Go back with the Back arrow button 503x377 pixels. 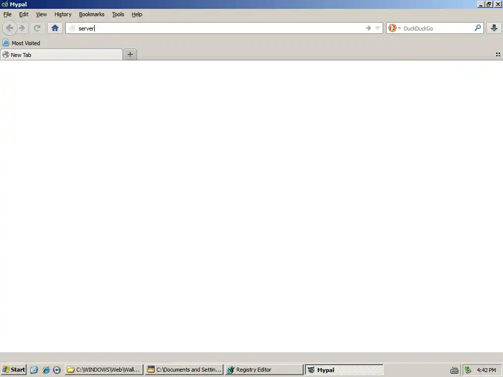[x=10, y=28]
